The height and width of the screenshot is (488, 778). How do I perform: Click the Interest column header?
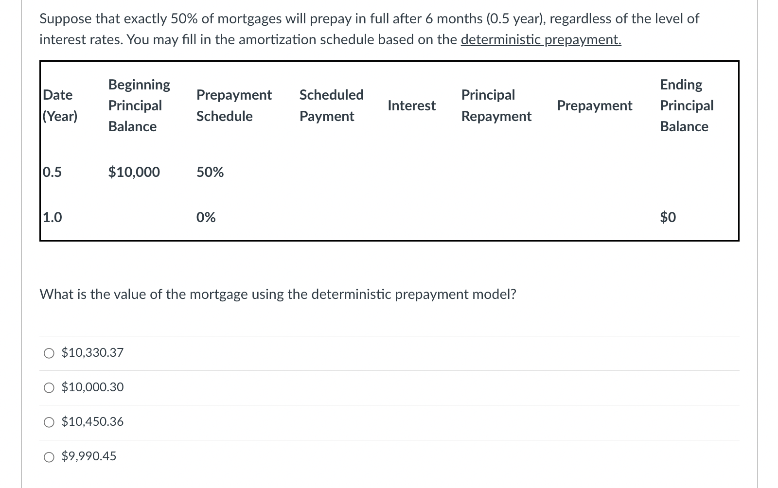pyautogui.click(x=411, y=106)
